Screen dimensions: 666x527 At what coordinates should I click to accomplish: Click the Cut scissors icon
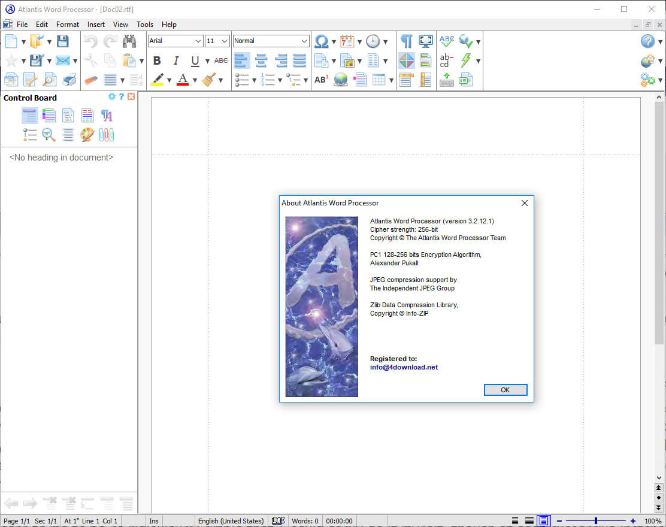(x=90, y=60)
